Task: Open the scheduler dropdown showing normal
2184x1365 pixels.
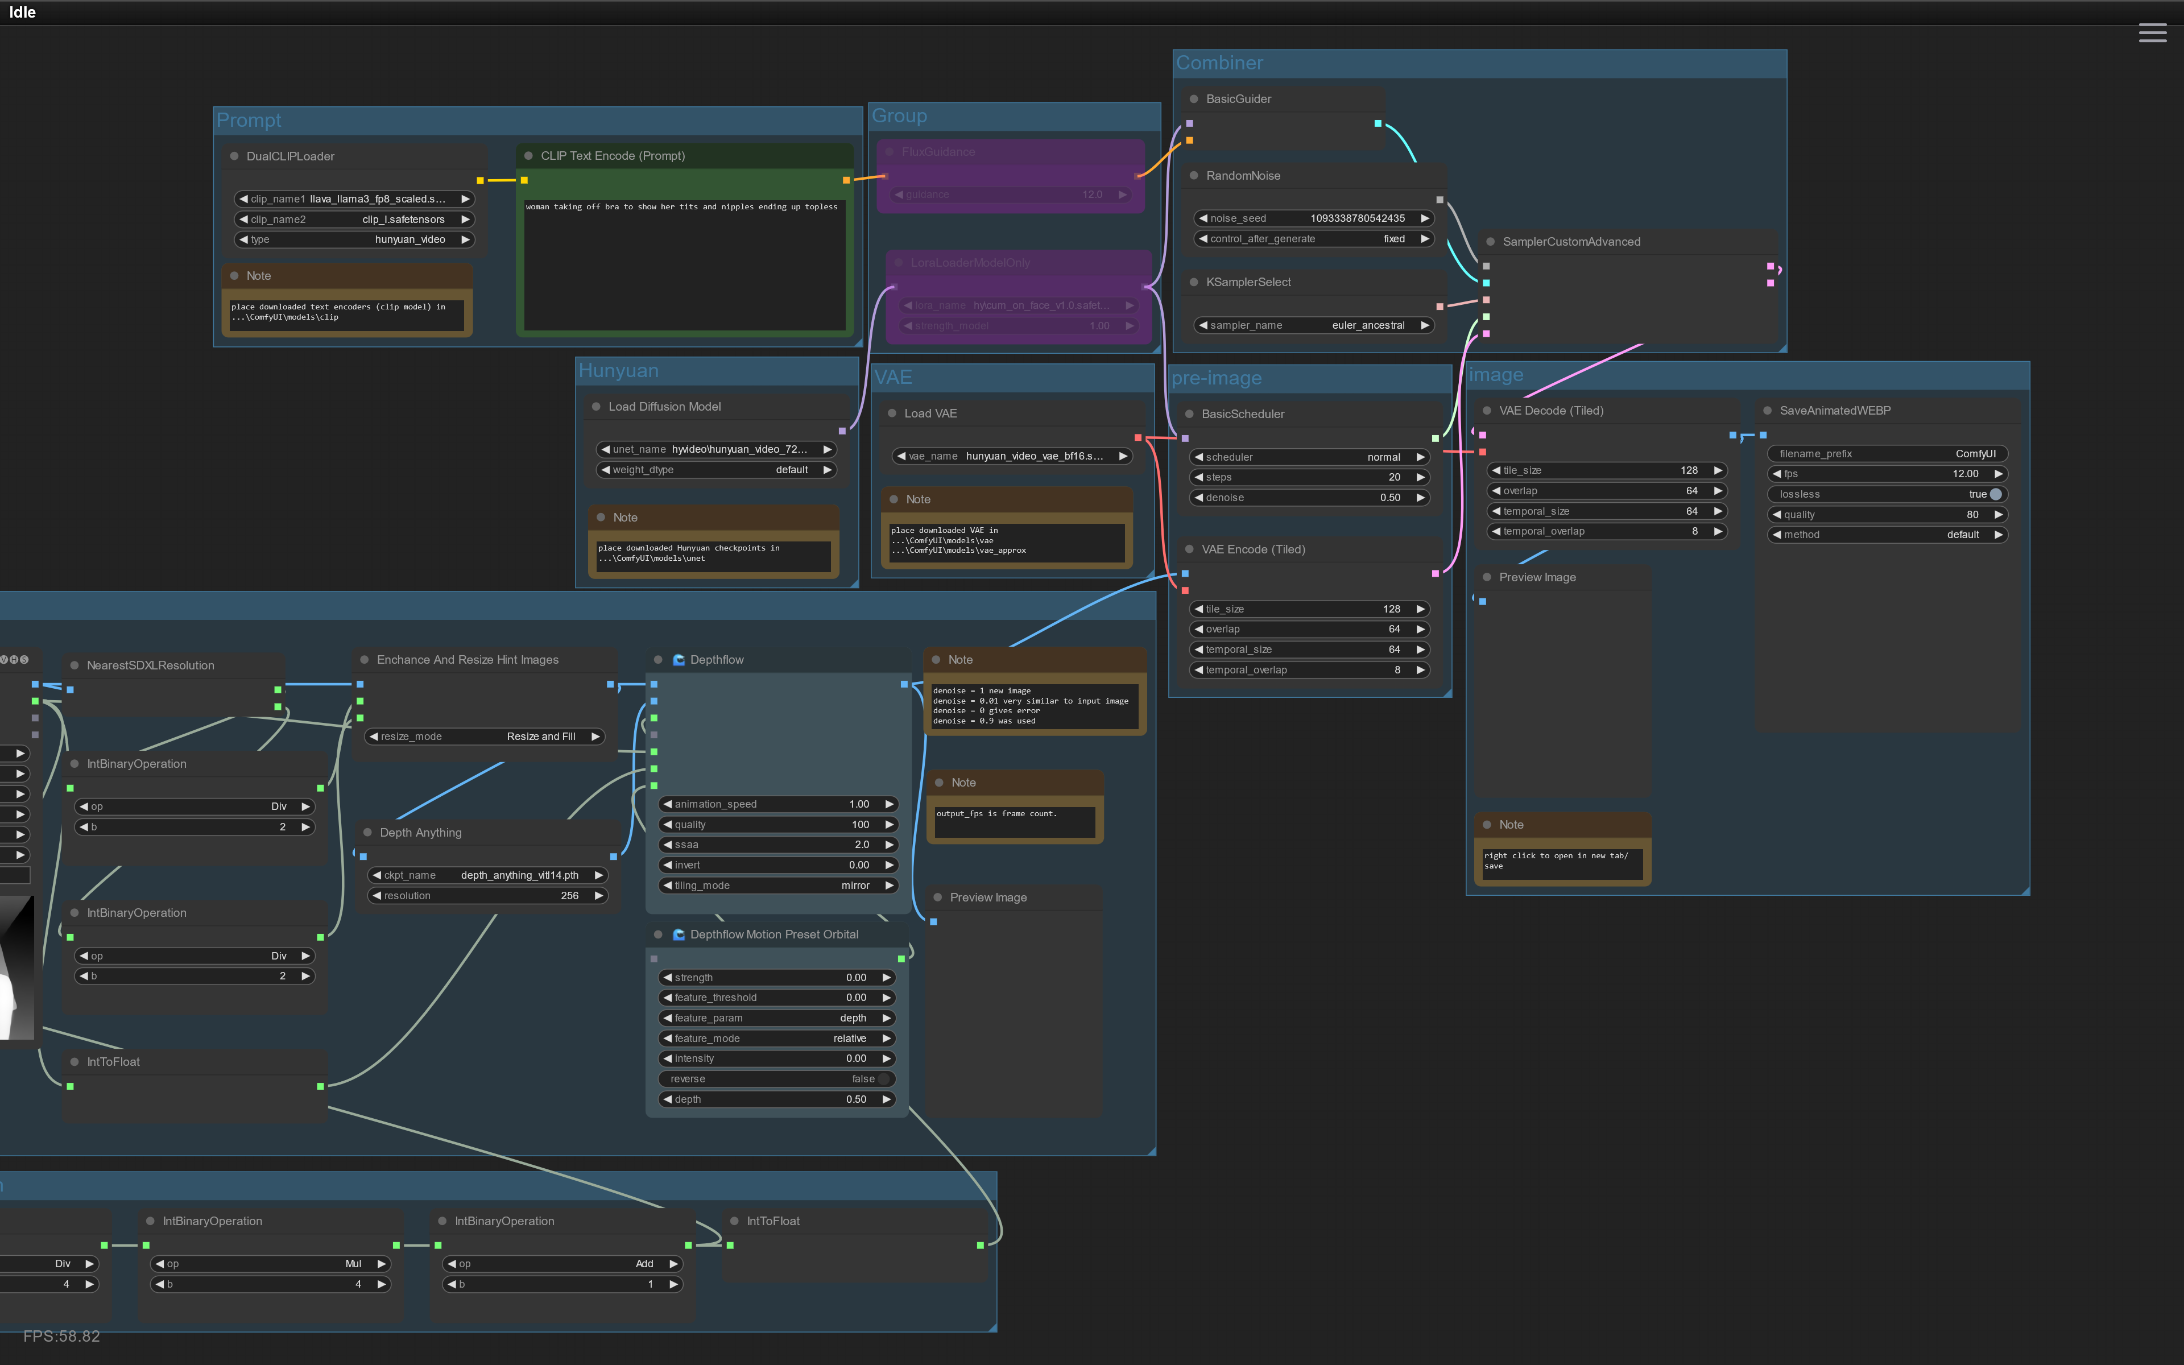Action: [x=1309, y=457]
